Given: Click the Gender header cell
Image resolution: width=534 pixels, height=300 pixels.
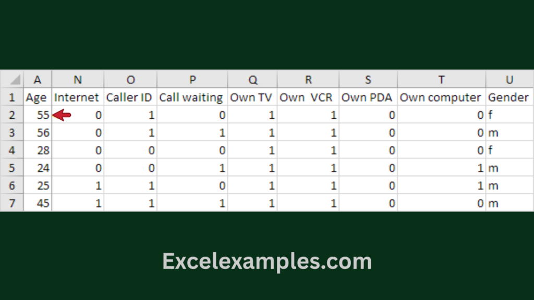Looking at the screenshot, I should click(508, 97).
